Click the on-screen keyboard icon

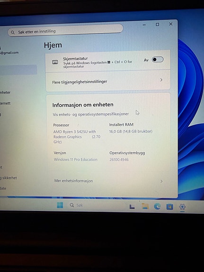(x=55, y=62)
